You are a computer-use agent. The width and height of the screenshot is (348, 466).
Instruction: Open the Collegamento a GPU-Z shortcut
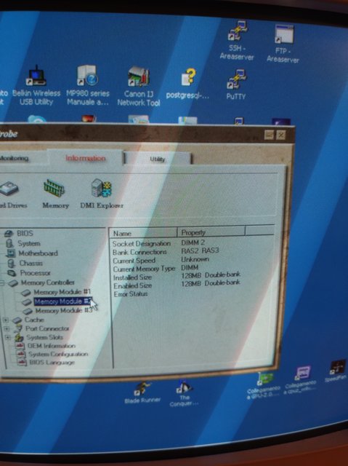264,384
